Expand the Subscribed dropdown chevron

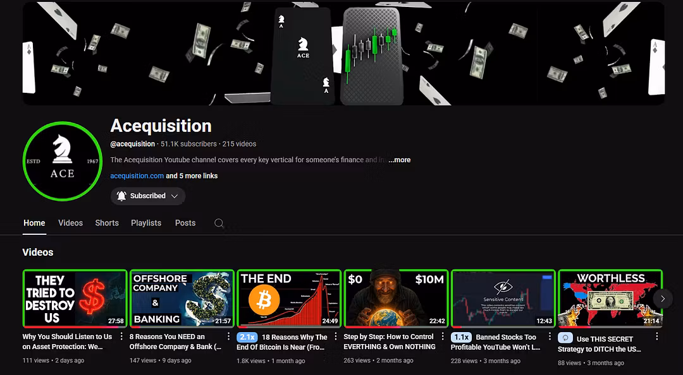click(x=175, y=196)
